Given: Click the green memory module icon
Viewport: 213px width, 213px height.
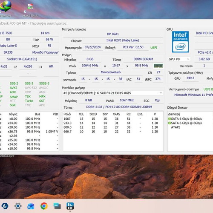Looking at the screenshot, I should [x=158, y=66].
